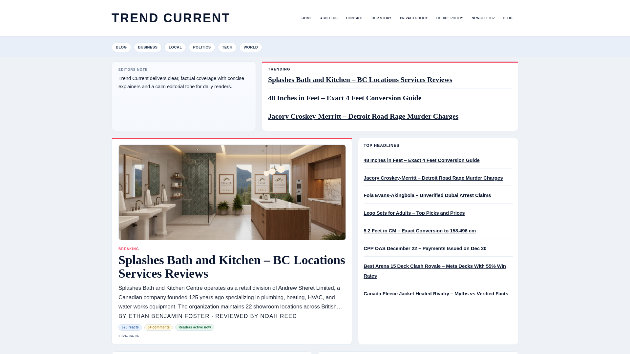Click the BREAKING label
Viewport: 630px width, 354px height.
pos(129,249)
